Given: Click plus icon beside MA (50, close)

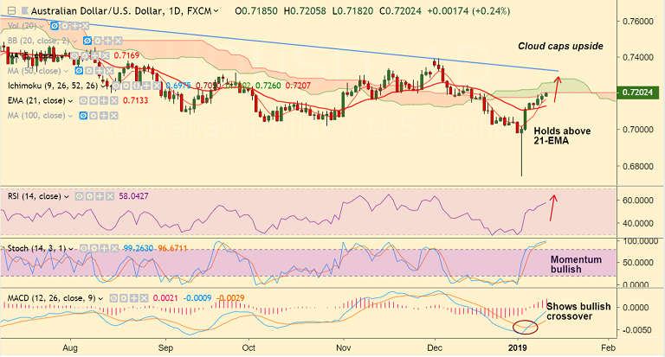Looking at the screenshot, I should [99, 71].
